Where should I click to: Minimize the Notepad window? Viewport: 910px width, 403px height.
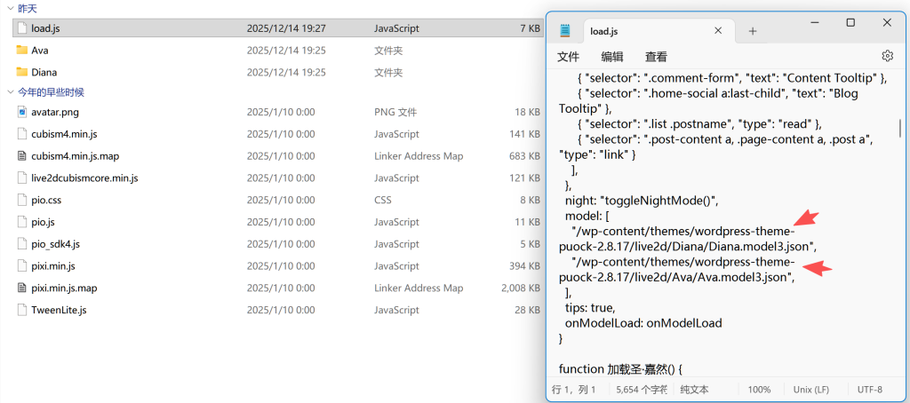point(814,22)
